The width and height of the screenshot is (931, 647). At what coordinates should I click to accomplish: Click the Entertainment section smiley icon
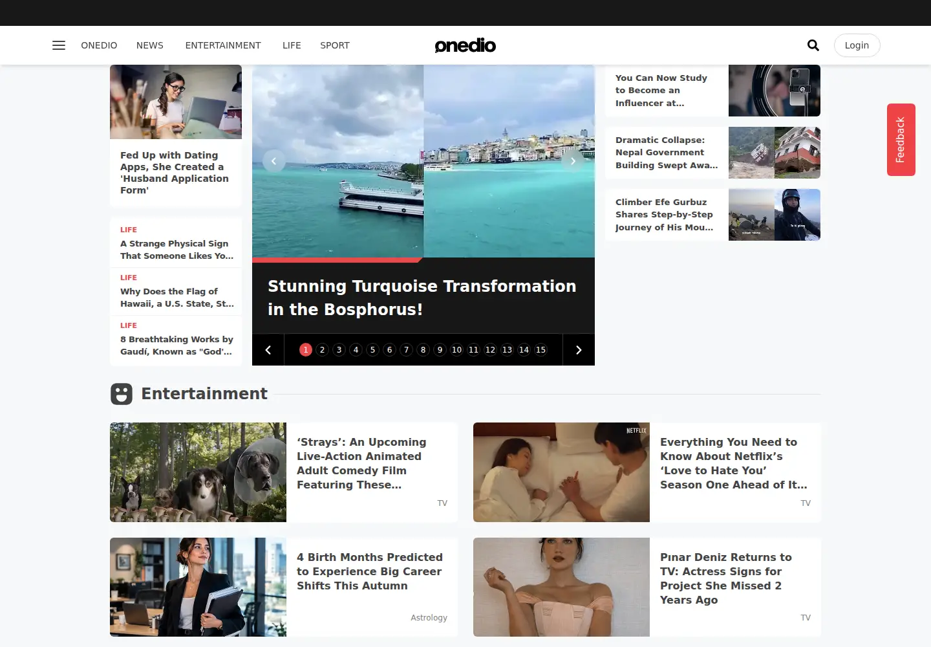[x=122, y=394]
